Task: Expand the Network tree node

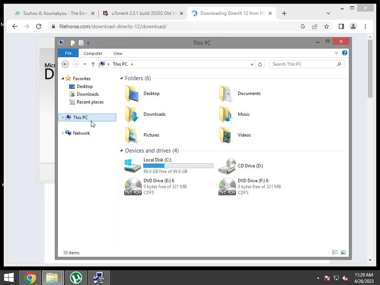Action: pos(63,133)
